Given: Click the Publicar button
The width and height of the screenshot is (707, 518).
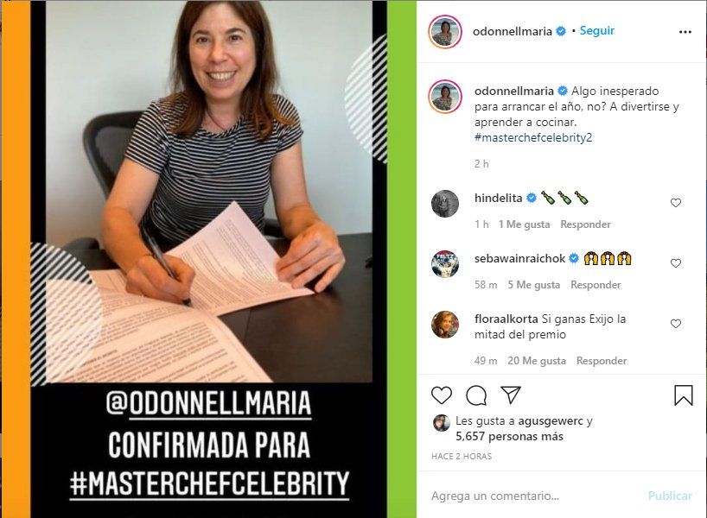Looking at the screenshot, I should click(x=670, y=496).
